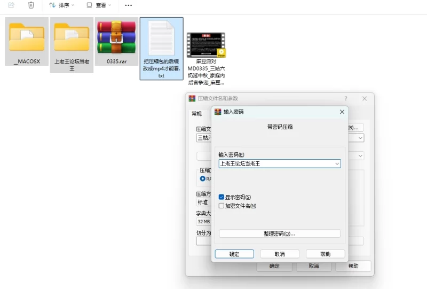Open the 标准 compression method dropdown
Viewport: 427px width, 289px height.
tap(204, 202)
